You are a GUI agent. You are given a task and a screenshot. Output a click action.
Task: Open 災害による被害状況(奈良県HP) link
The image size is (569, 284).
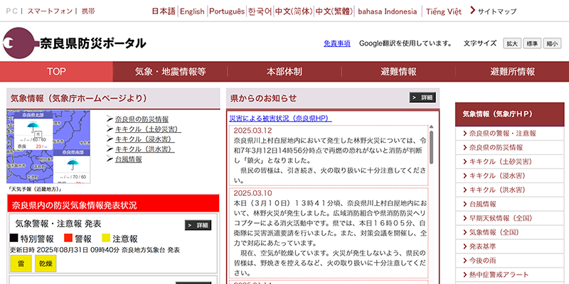[x=280, y=118]
